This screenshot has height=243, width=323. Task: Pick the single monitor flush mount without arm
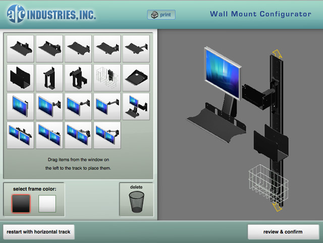pos(20,107)
